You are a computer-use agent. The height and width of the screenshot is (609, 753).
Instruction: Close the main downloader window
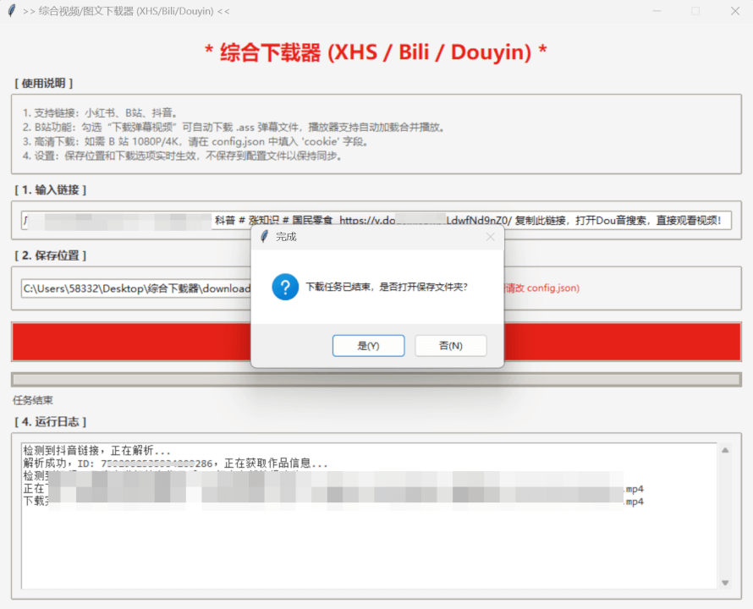734,10
